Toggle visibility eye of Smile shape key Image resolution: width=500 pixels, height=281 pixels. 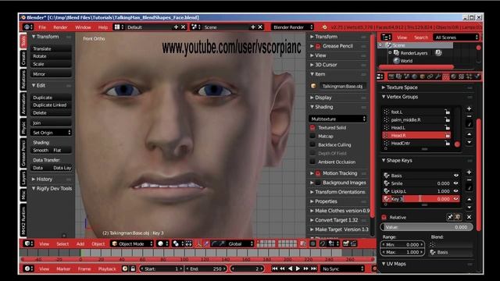pyautogui.click(x=456, y=183)
